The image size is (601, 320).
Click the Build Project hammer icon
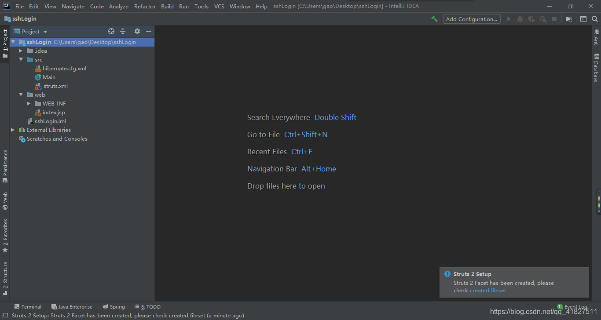click(x=434, y=19)
